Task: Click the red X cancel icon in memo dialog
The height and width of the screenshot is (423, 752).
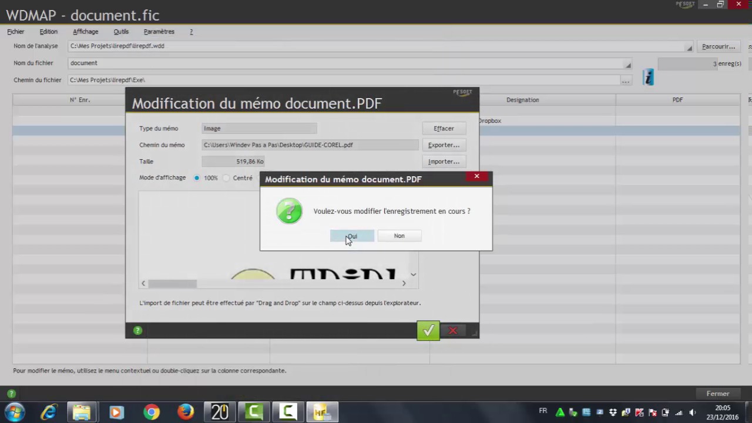Action: (x=453, y=331)
